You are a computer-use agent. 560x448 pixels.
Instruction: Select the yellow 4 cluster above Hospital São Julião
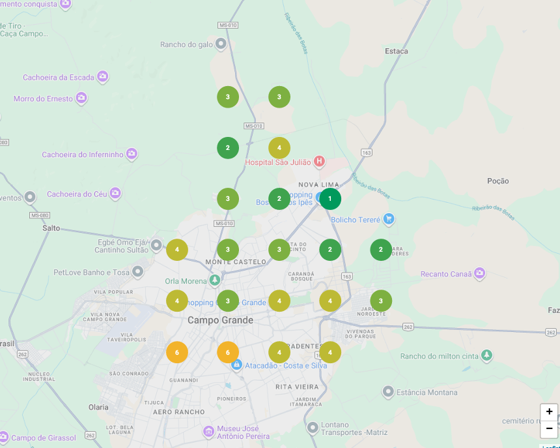click(279, 147)
